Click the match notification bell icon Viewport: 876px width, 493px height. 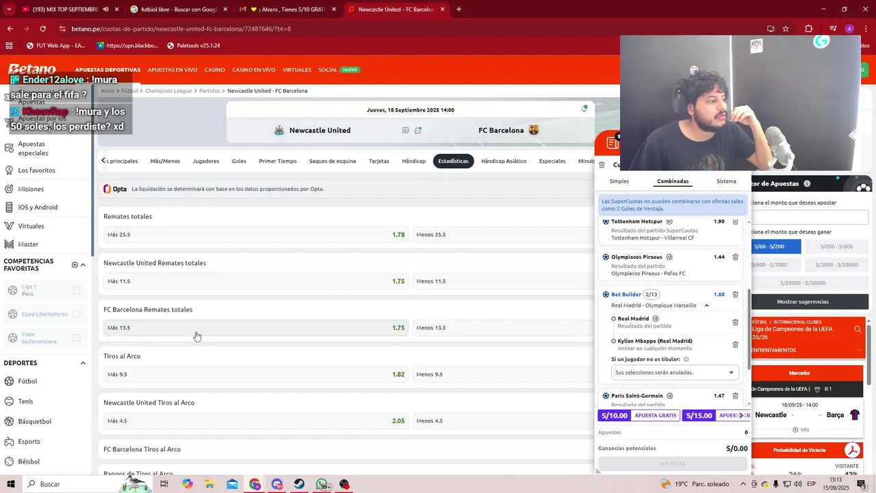click(x=584, y=109)
